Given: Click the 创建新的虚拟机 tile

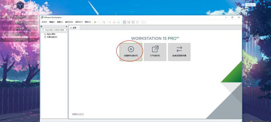Looking at the screenshot, I should pos(131,52).
